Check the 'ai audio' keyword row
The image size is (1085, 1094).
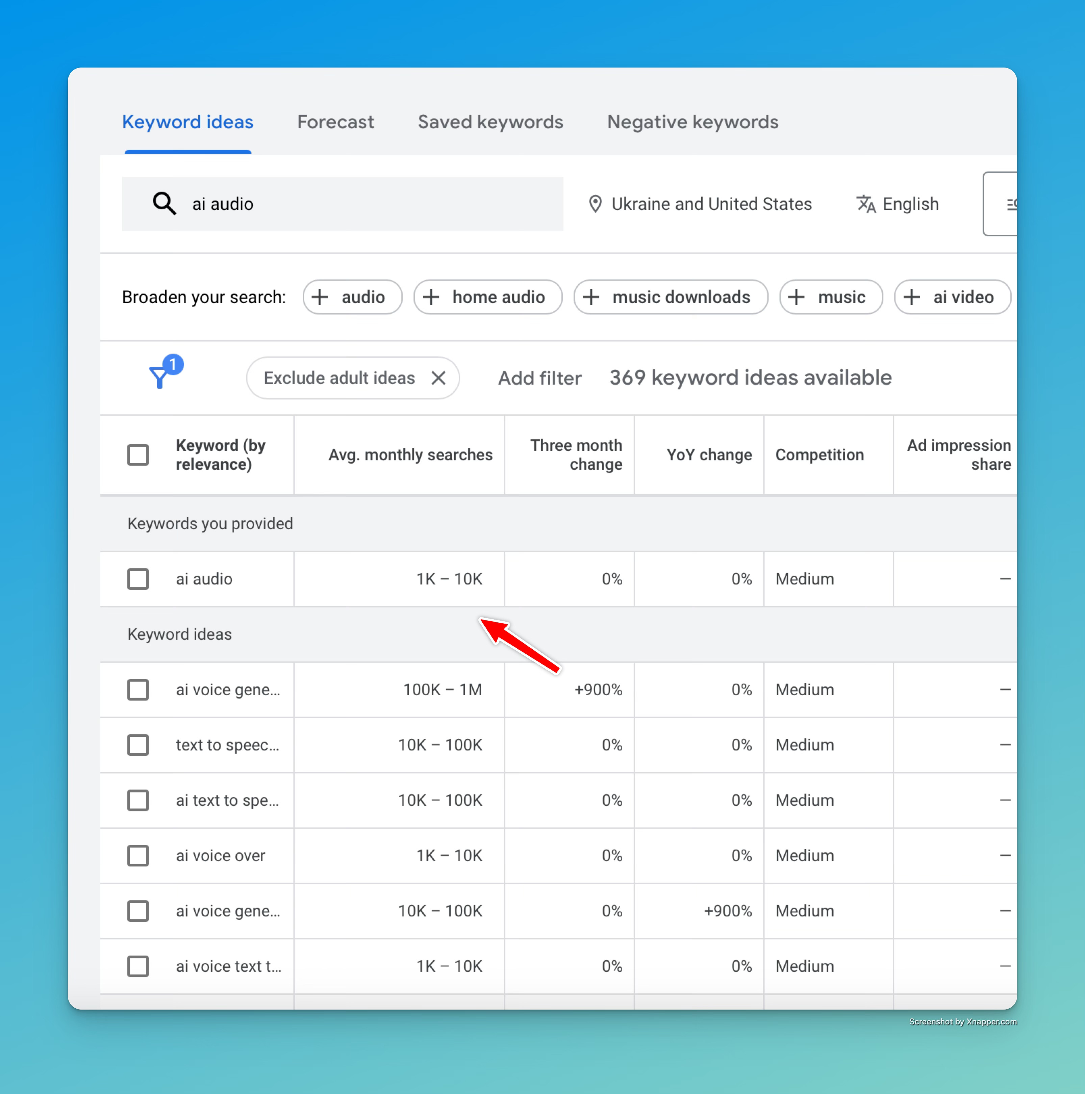point(138,579)
